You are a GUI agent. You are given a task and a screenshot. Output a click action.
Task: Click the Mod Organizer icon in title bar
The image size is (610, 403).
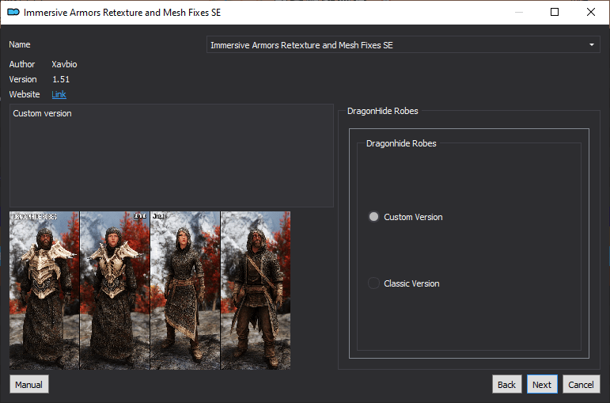click(13, 13)
